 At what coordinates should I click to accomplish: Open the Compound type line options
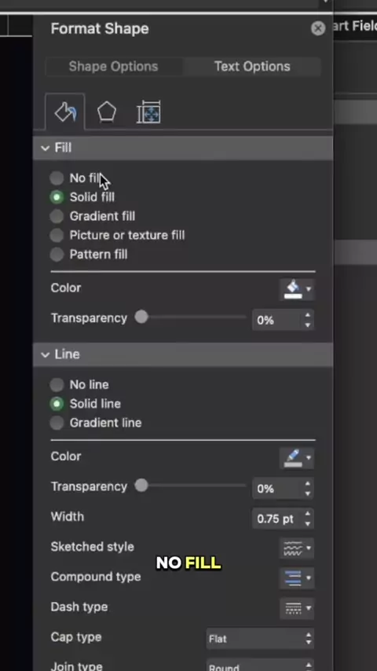297,577
